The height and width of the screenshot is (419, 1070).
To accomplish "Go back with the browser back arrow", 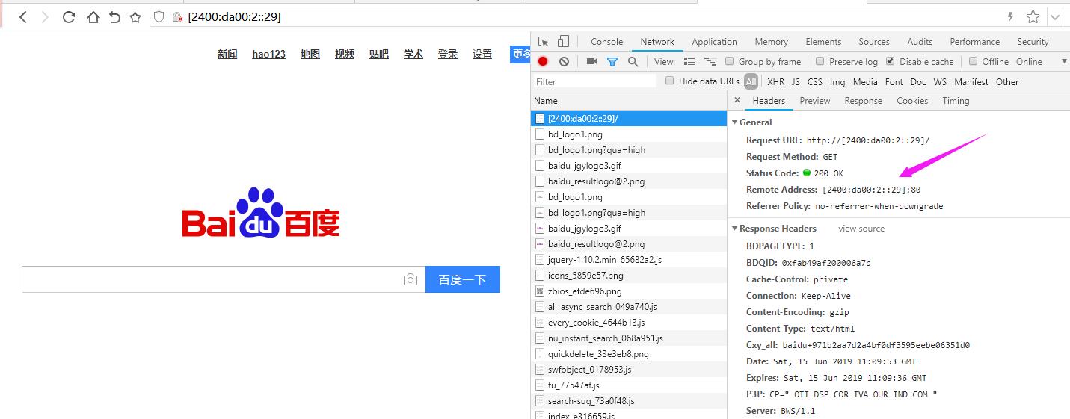I will tap(22, 16).
